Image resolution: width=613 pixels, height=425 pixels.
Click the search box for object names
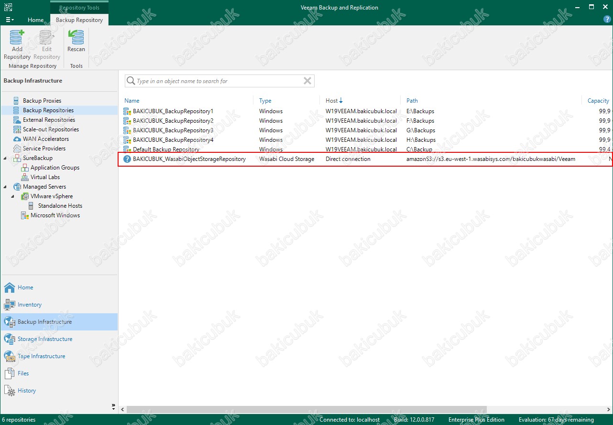coord(219,81)
